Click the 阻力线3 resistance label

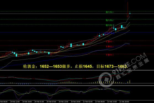click(x=110, y=12)
